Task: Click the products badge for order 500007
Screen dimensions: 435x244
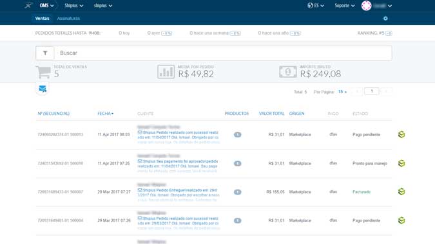Action: 237,192
